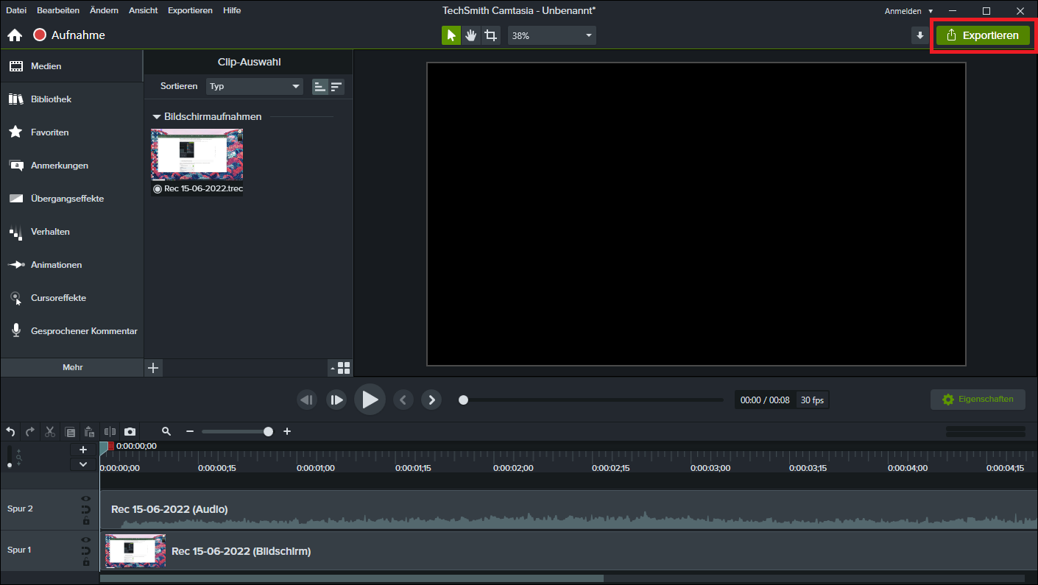Image resolution: width=1038 pixels, height=585 pixels.
Task: Click the timeline zoom slider handle
Action: (x=268, y=432)
